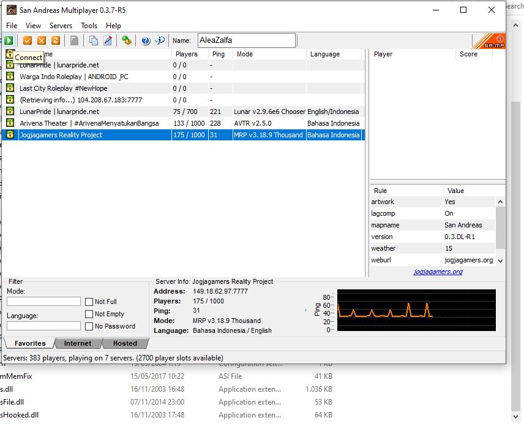
Task: Enable the Not Full filter checkbox
Action: tap(89, 302)
